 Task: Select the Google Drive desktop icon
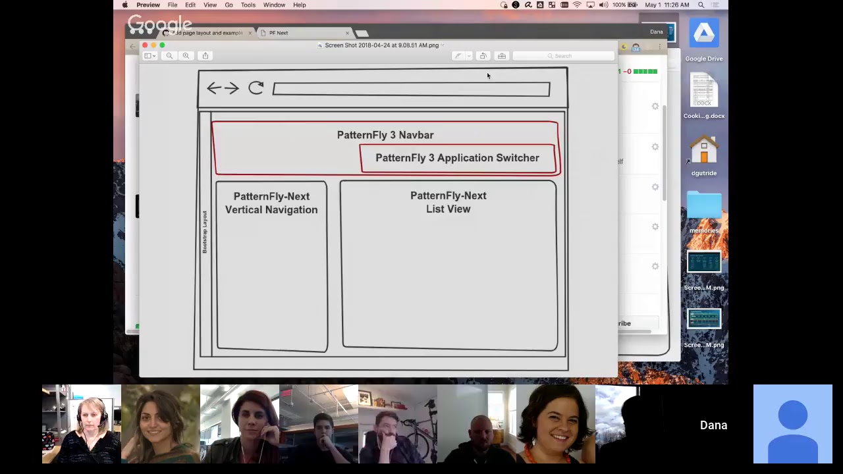tap(704, 40)
